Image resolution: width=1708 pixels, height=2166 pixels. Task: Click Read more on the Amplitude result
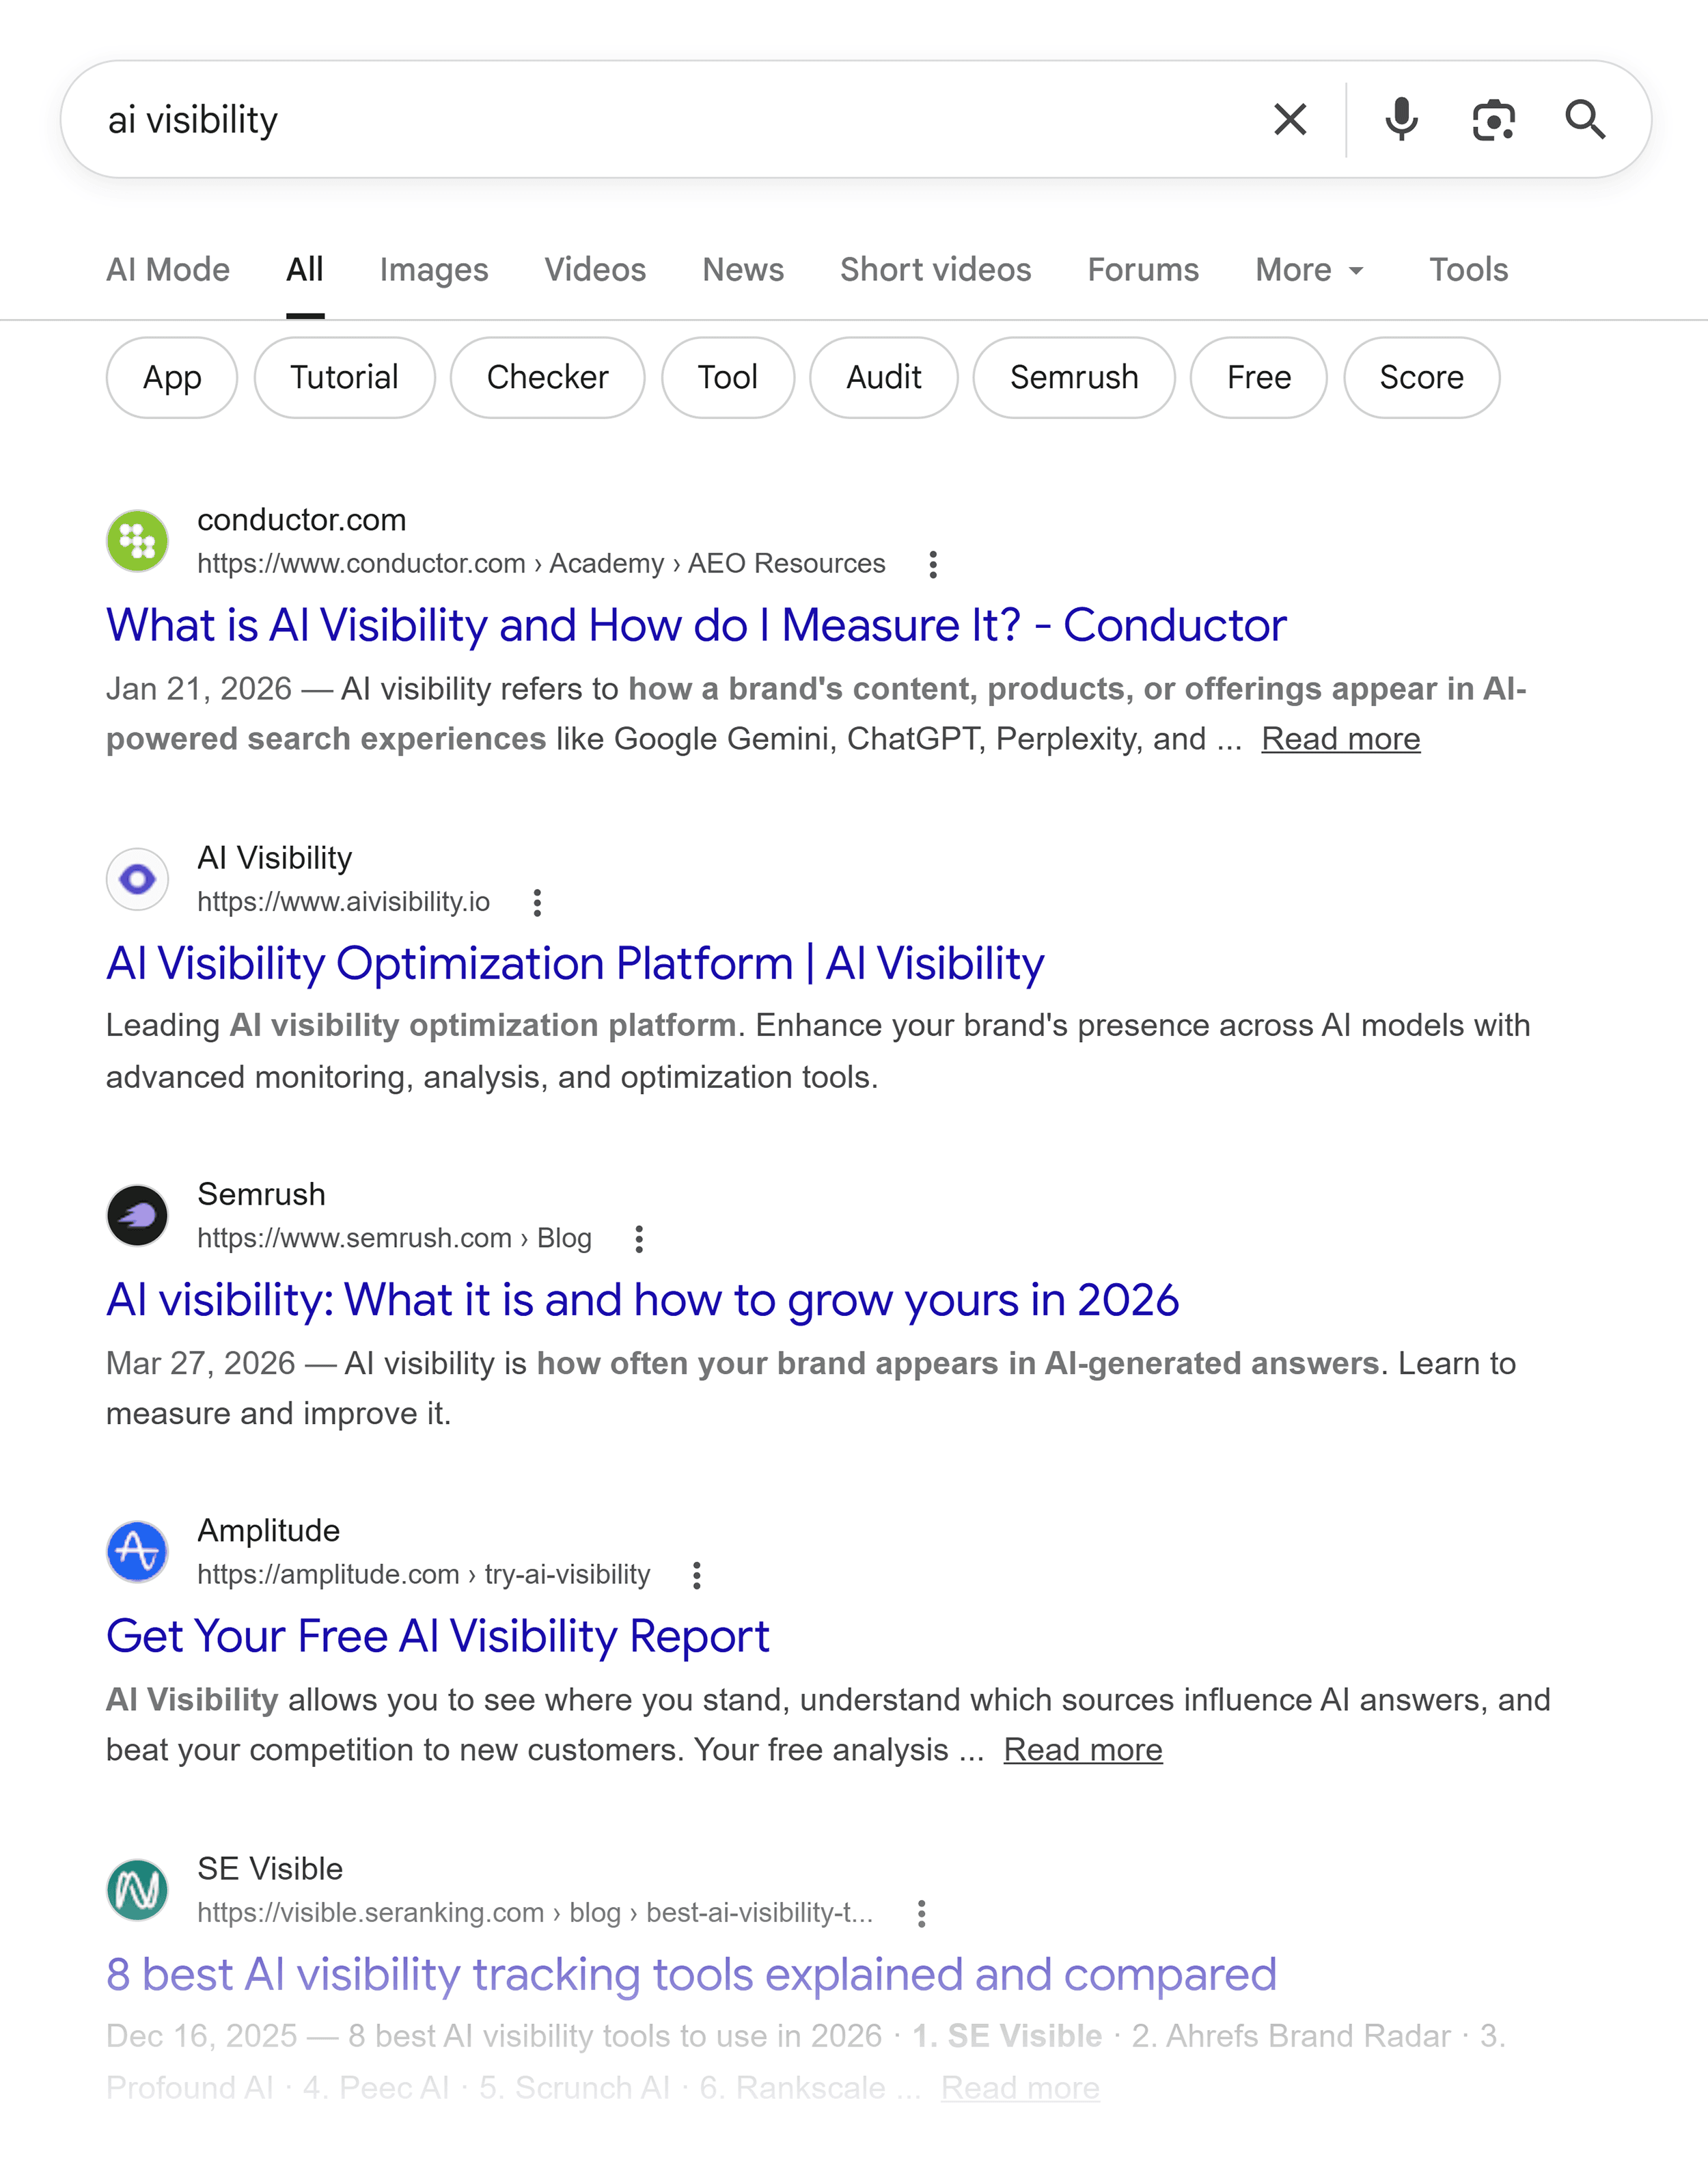pos(1083,1749)
